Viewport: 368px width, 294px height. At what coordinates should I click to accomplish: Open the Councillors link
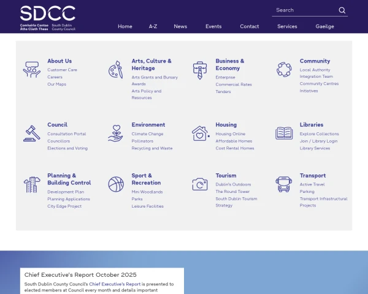coord(58,141)
